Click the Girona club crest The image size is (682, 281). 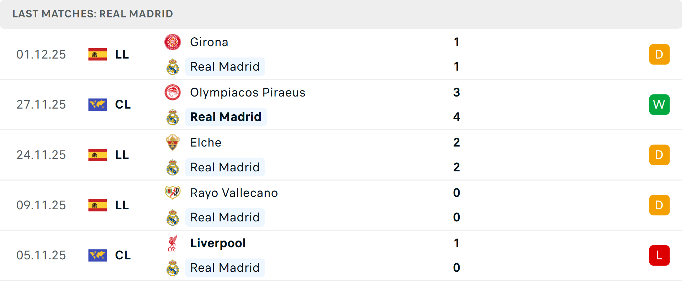(173, 42)
